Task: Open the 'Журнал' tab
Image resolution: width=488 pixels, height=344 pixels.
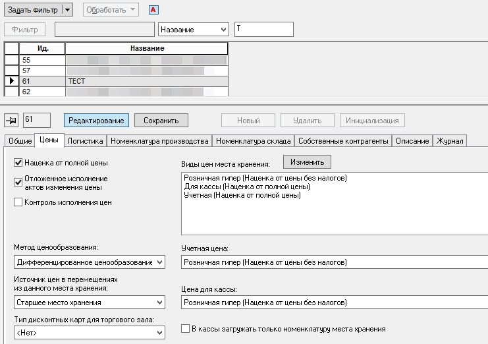Action: [x=450, y=141]
